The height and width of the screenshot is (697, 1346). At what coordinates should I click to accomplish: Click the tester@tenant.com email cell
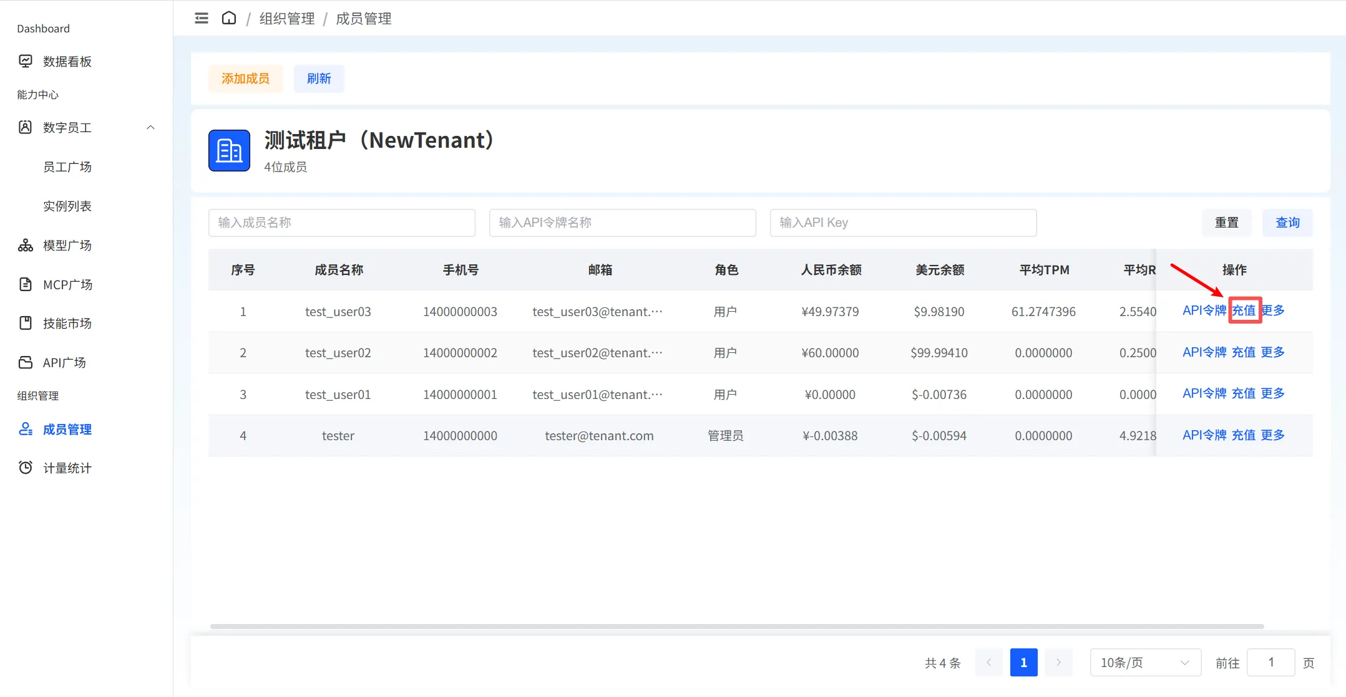pos(599,436)
